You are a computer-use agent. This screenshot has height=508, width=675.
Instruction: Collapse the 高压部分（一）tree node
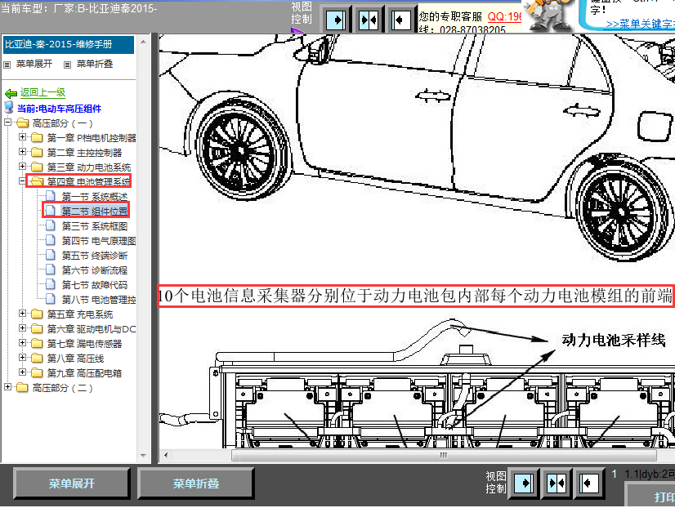(7, 123)
